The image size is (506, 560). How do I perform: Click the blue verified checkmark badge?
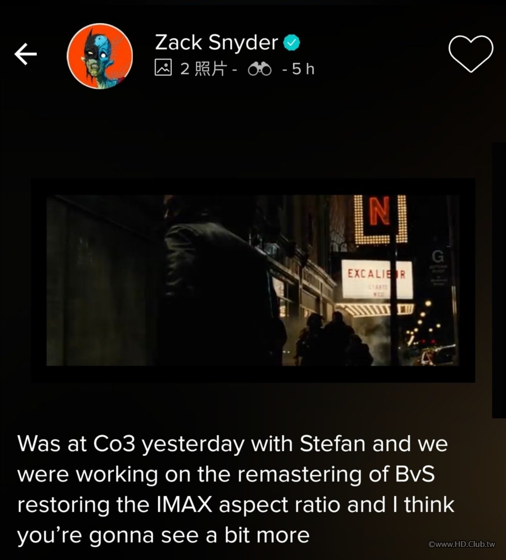pos(291,43)
